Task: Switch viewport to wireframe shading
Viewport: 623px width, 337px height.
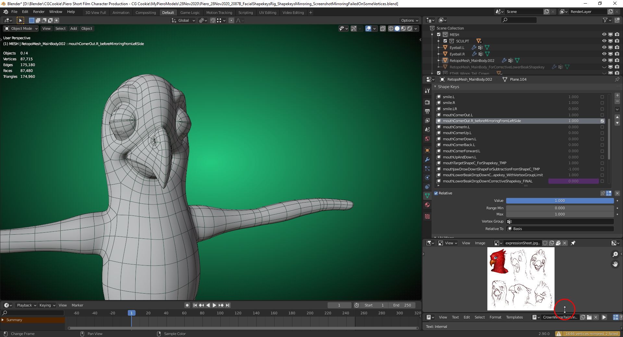Action: point(391,29)
